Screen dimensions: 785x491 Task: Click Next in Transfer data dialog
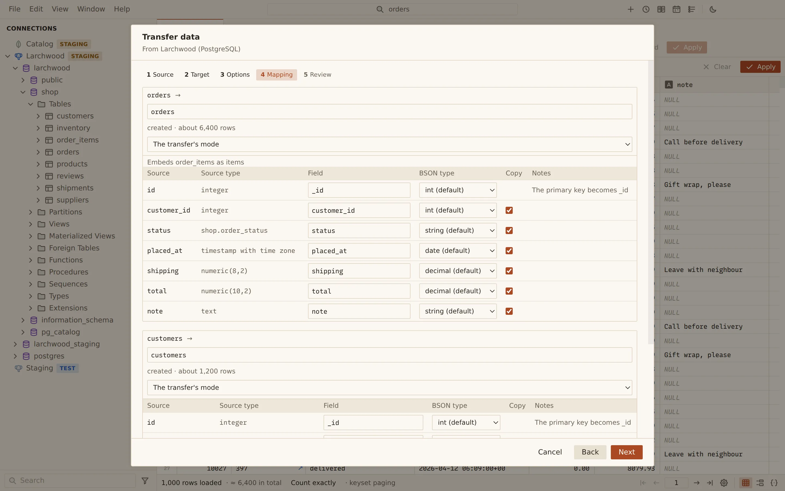click(x=626, y=452)
